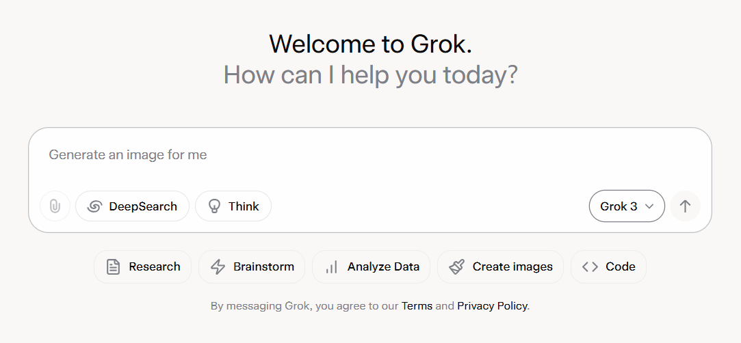Enable DeepSearch mode
The height and width of the screenshot is (343, 741).
point(132,206)
